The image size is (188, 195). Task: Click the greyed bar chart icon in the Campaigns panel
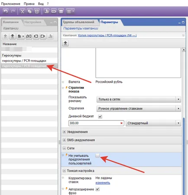tap(50, 36)
